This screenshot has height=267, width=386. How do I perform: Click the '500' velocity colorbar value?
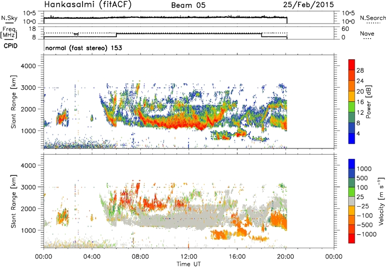pos(362,178)
